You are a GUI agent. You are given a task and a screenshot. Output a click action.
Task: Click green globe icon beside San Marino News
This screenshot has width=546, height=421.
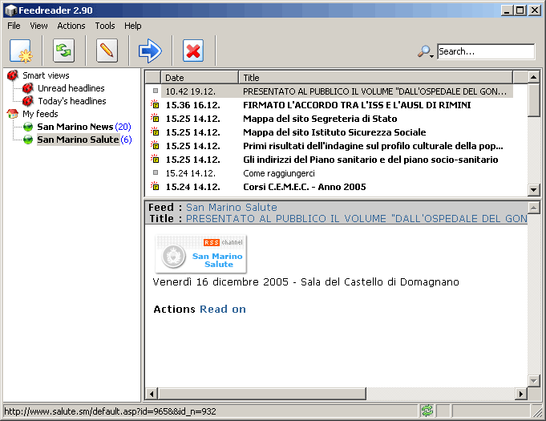[x=28, y=127]
